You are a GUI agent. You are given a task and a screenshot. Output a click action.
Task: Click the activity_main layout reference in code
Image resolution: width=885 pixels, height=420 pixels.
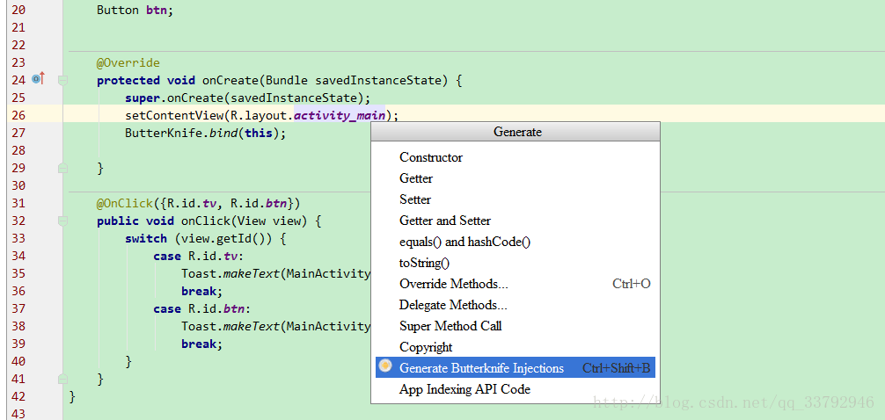point(339,115)
